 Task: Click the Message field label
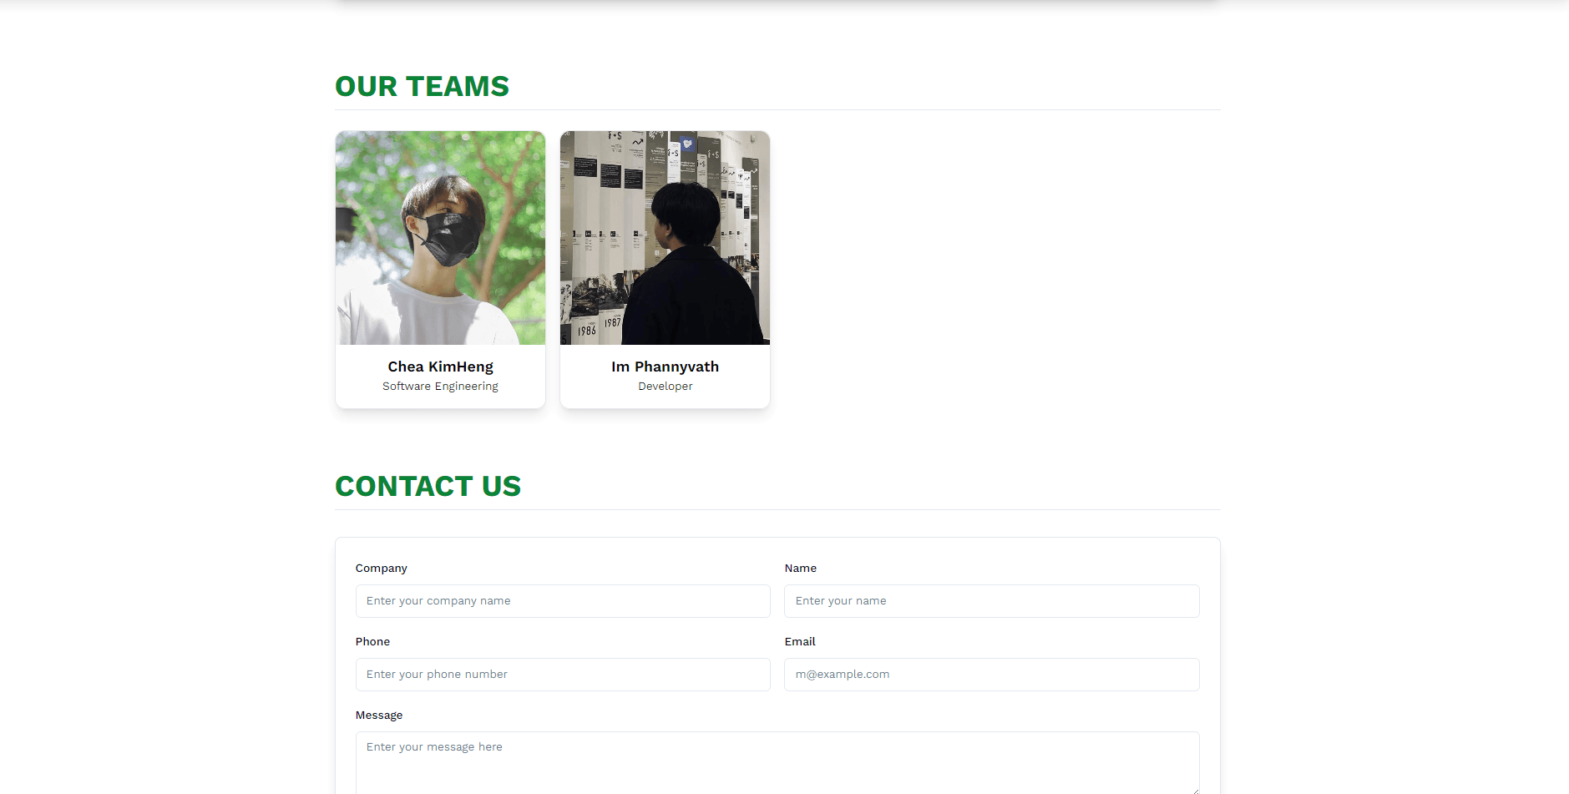379,715
